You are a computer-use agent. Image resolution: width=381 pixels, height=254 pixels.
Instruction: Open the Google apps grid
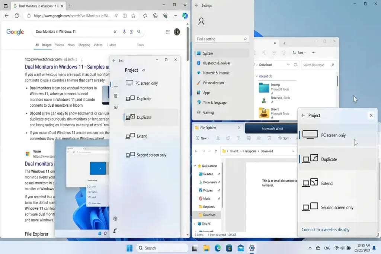click(168, 32)
